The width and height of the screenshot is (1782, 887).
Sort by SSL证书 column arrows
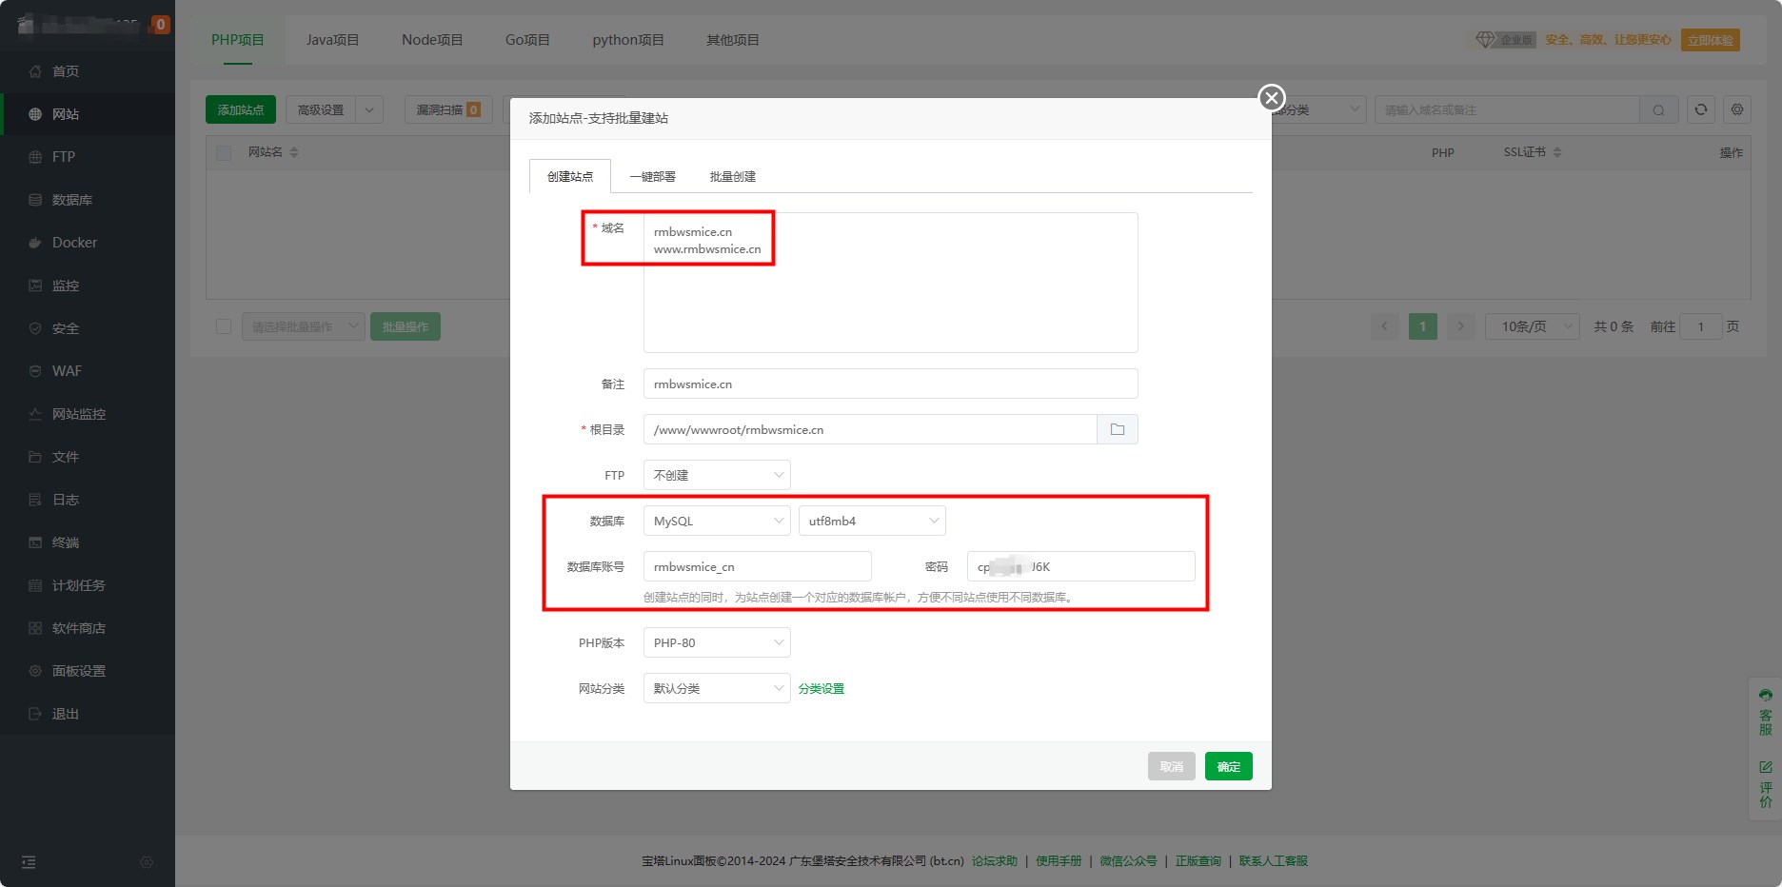point(1557,152)
